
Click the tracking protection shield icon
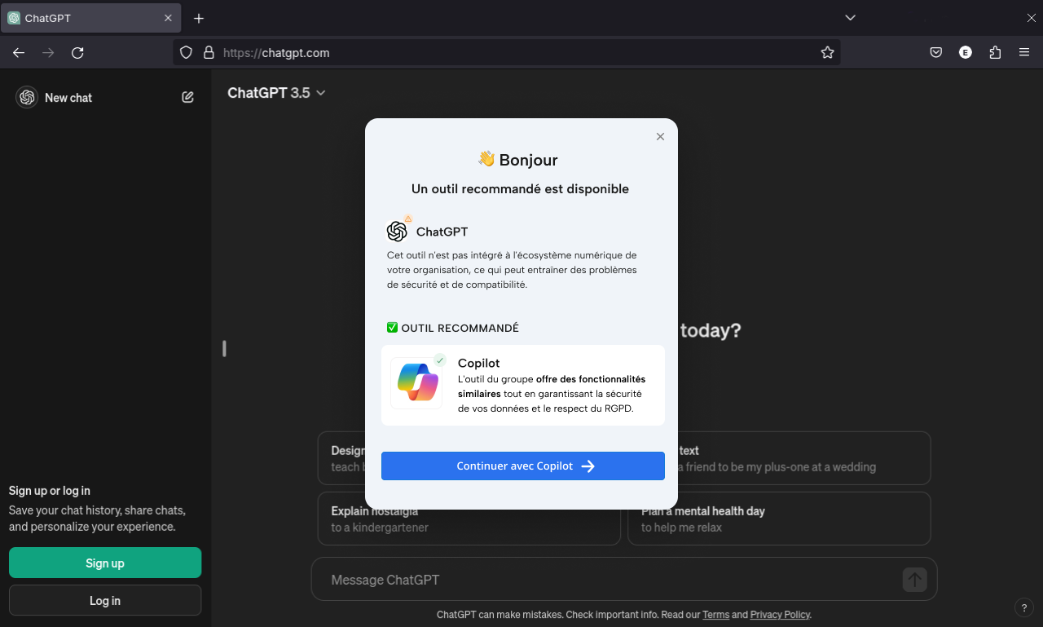point(186,52)
